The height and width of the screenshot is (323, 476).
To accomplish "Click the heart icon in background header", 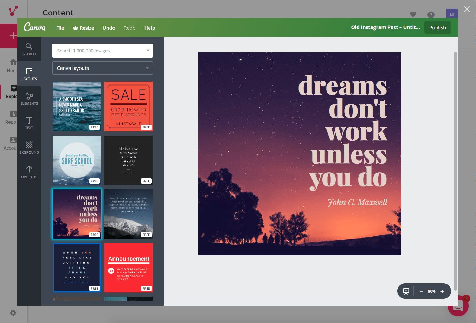I will (413, 14).
